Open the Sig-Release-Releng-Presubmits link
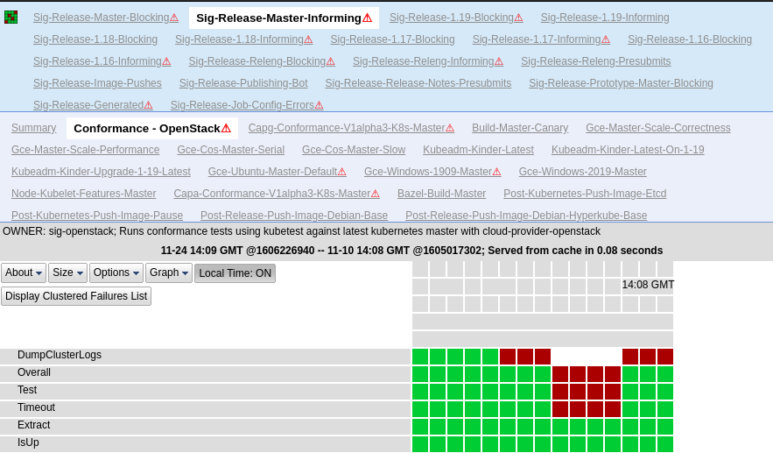773x453 pixels. (595, 61)
